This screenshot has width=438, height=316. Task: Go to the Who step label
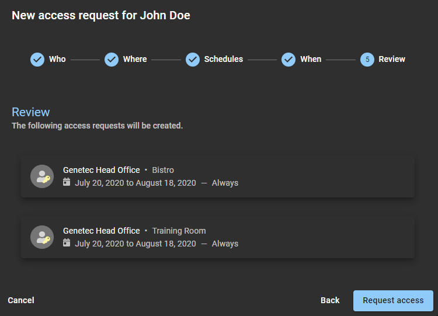coord(57,59)
